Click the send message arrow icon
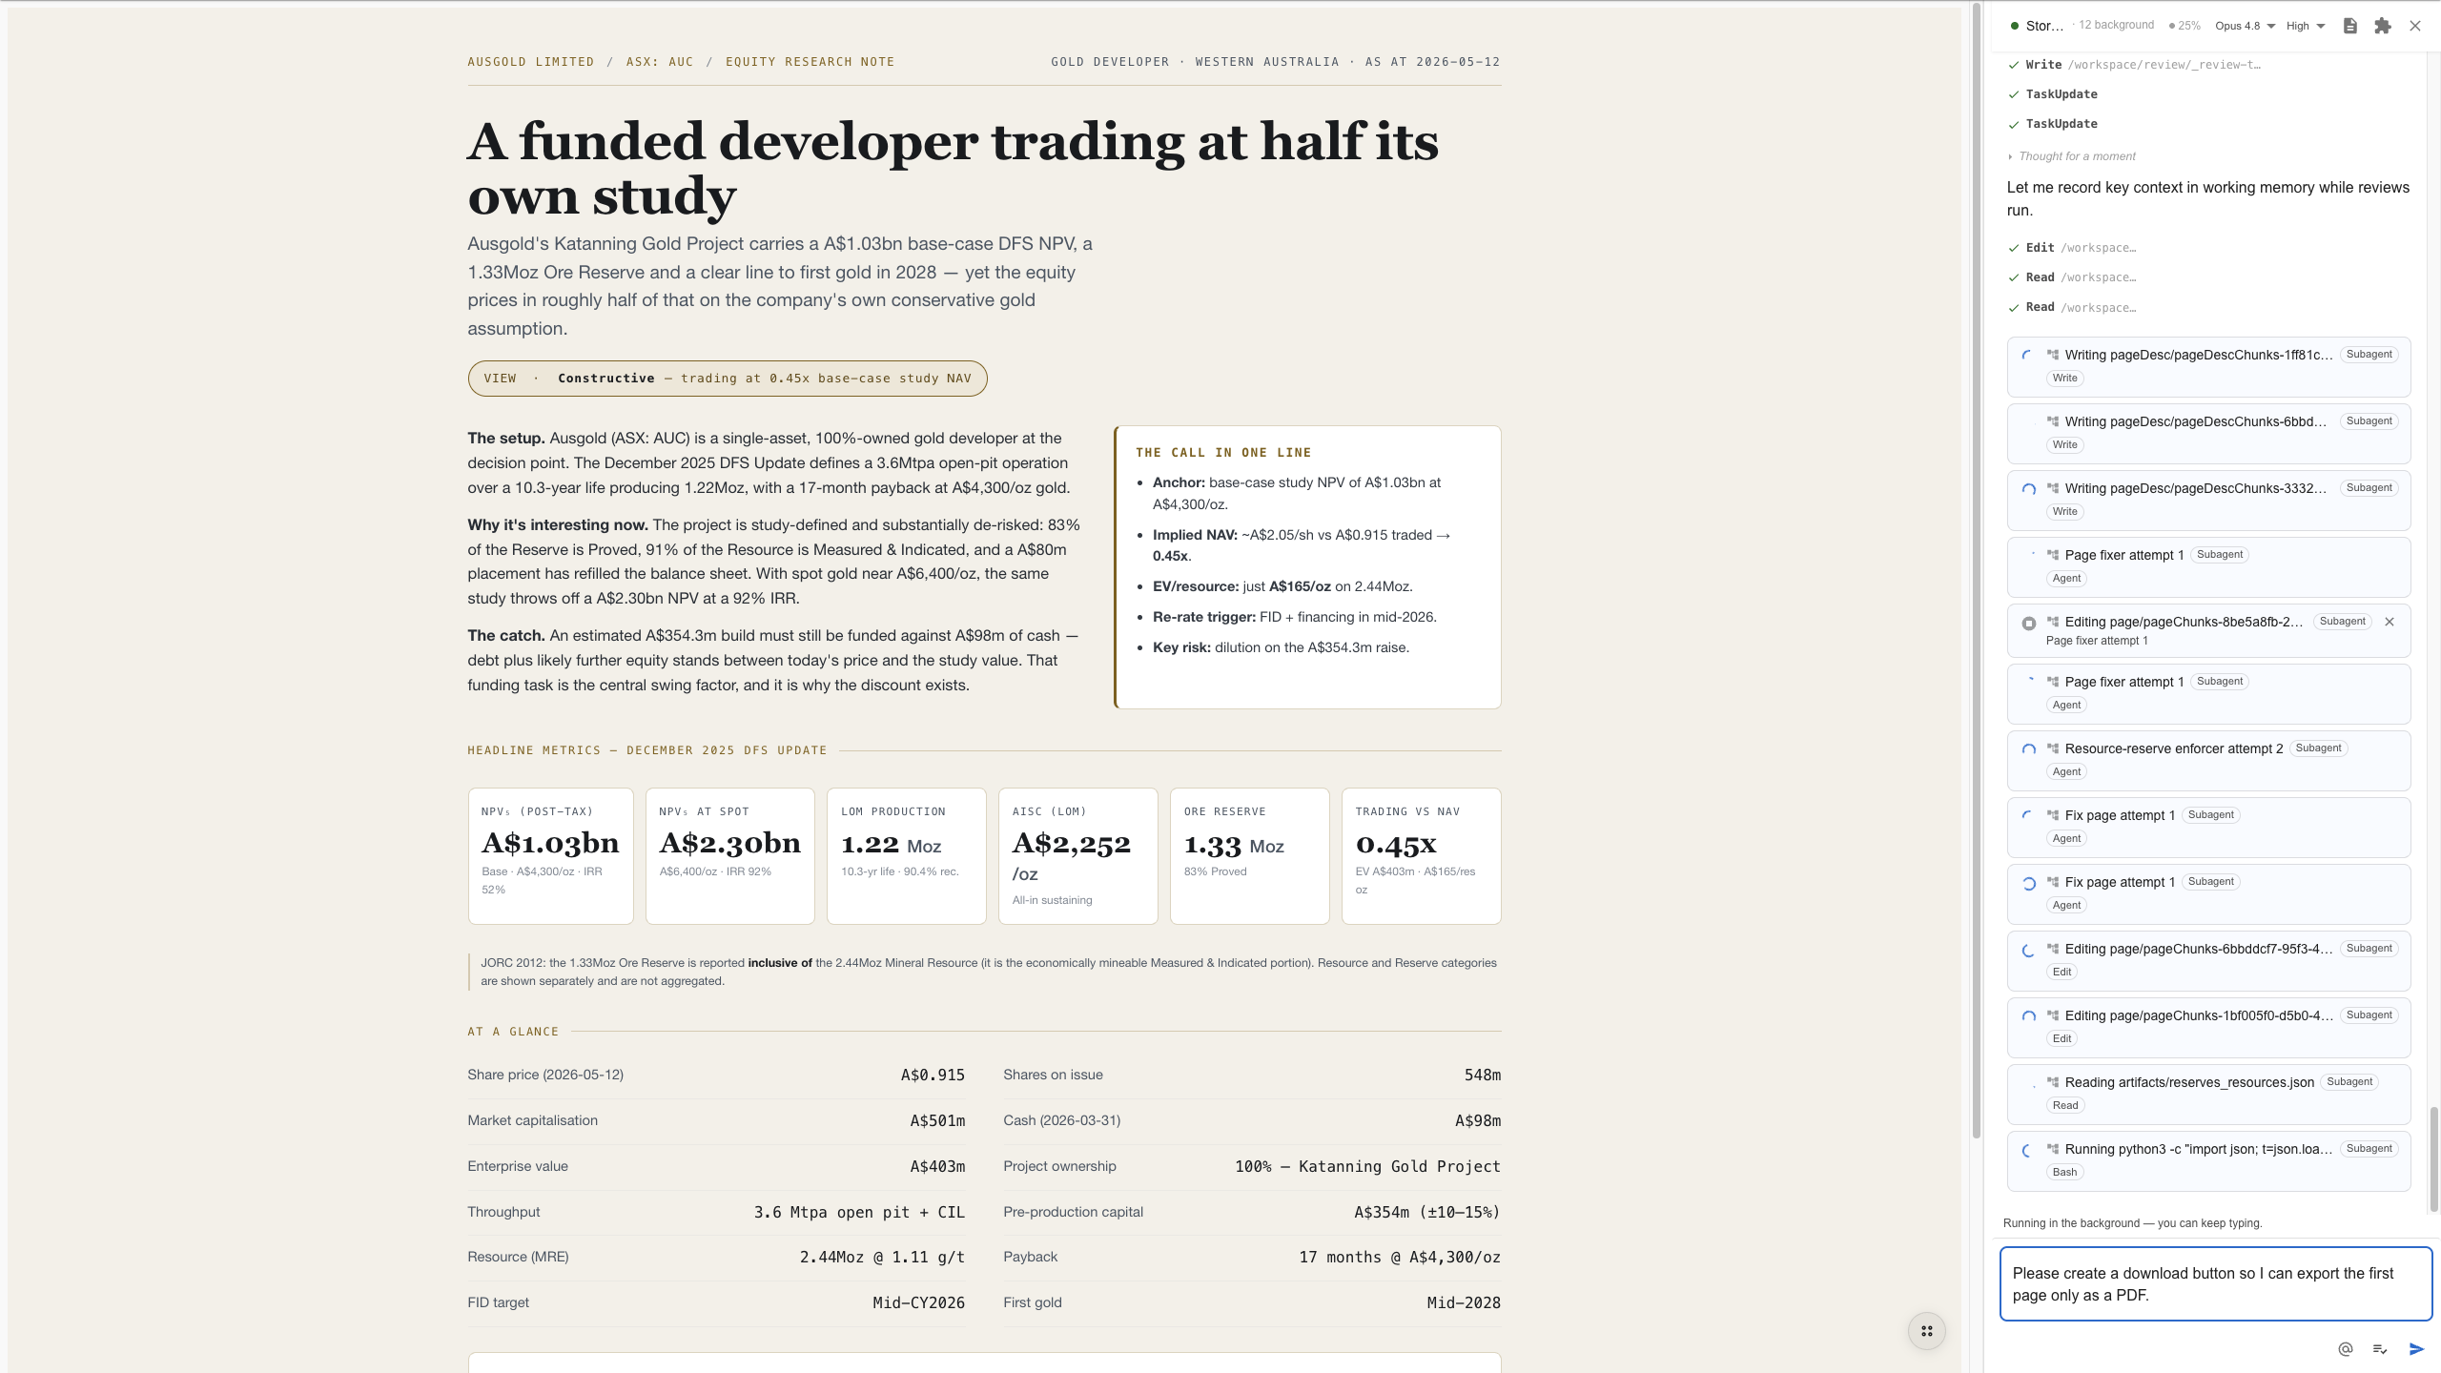The image size is (2441, 1373). (x=2416, y=1349)
